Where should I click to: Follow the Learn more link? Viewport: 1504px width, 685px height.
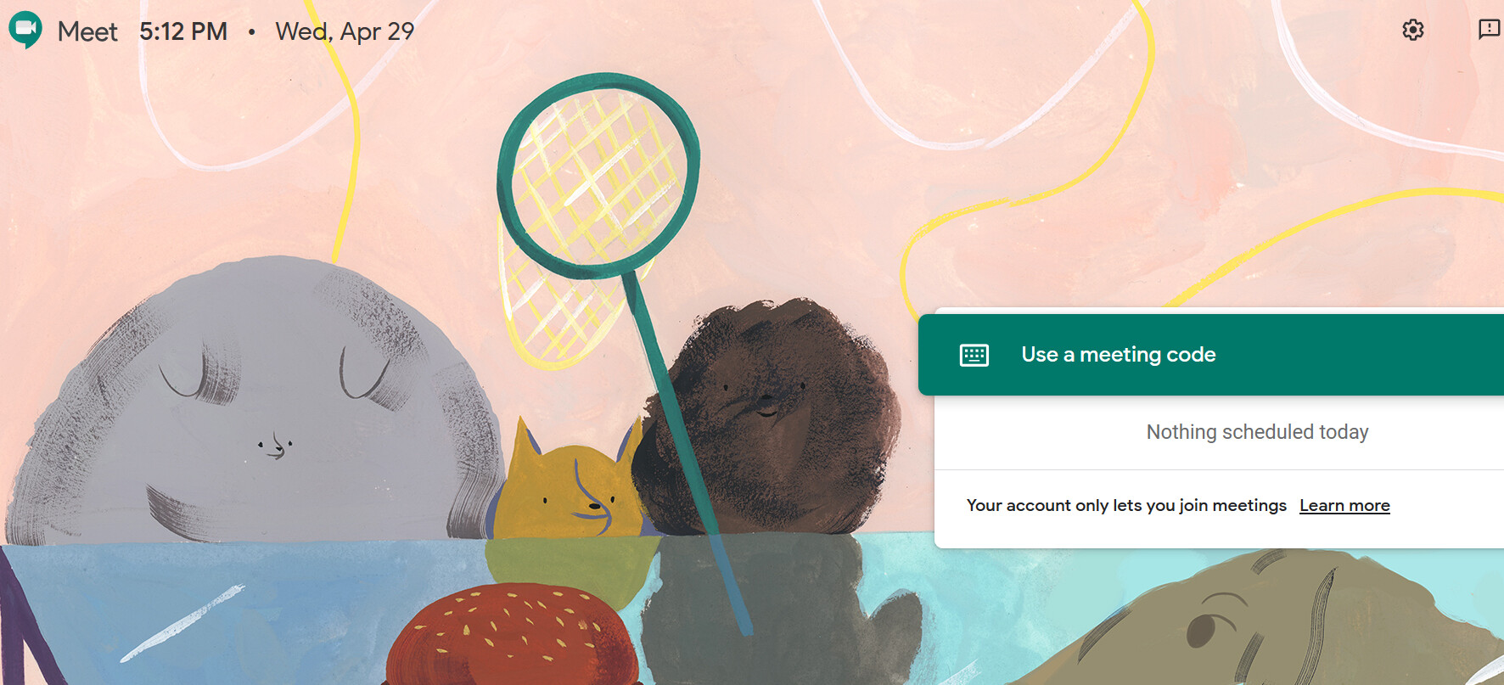point(1344,506)
